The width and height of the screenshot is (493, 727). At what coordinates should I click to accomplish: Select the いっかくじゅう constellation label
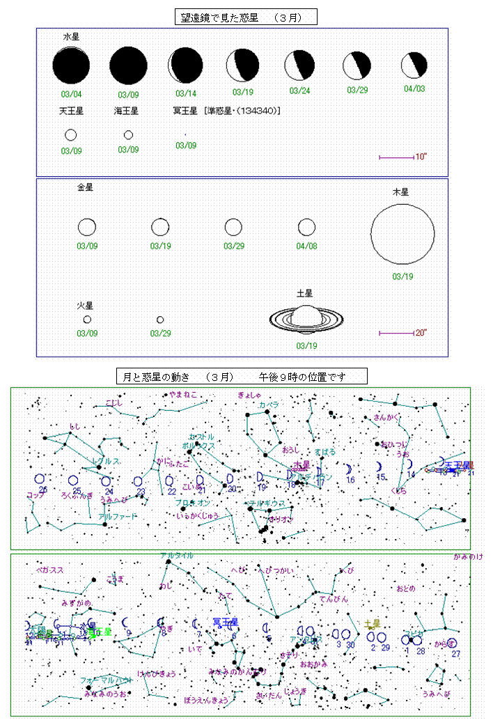coord(198,515)
